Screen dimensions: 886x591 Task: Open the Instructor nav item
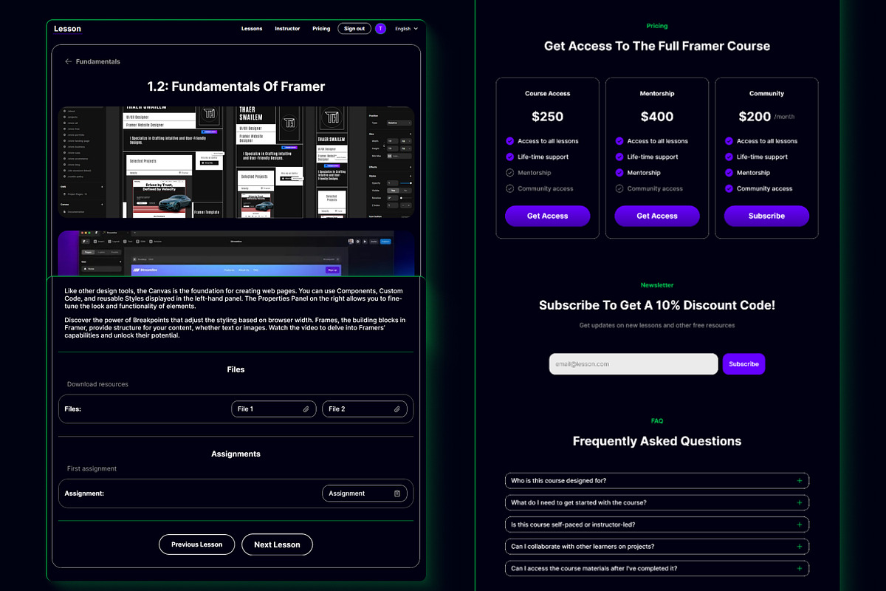[287, 29]
